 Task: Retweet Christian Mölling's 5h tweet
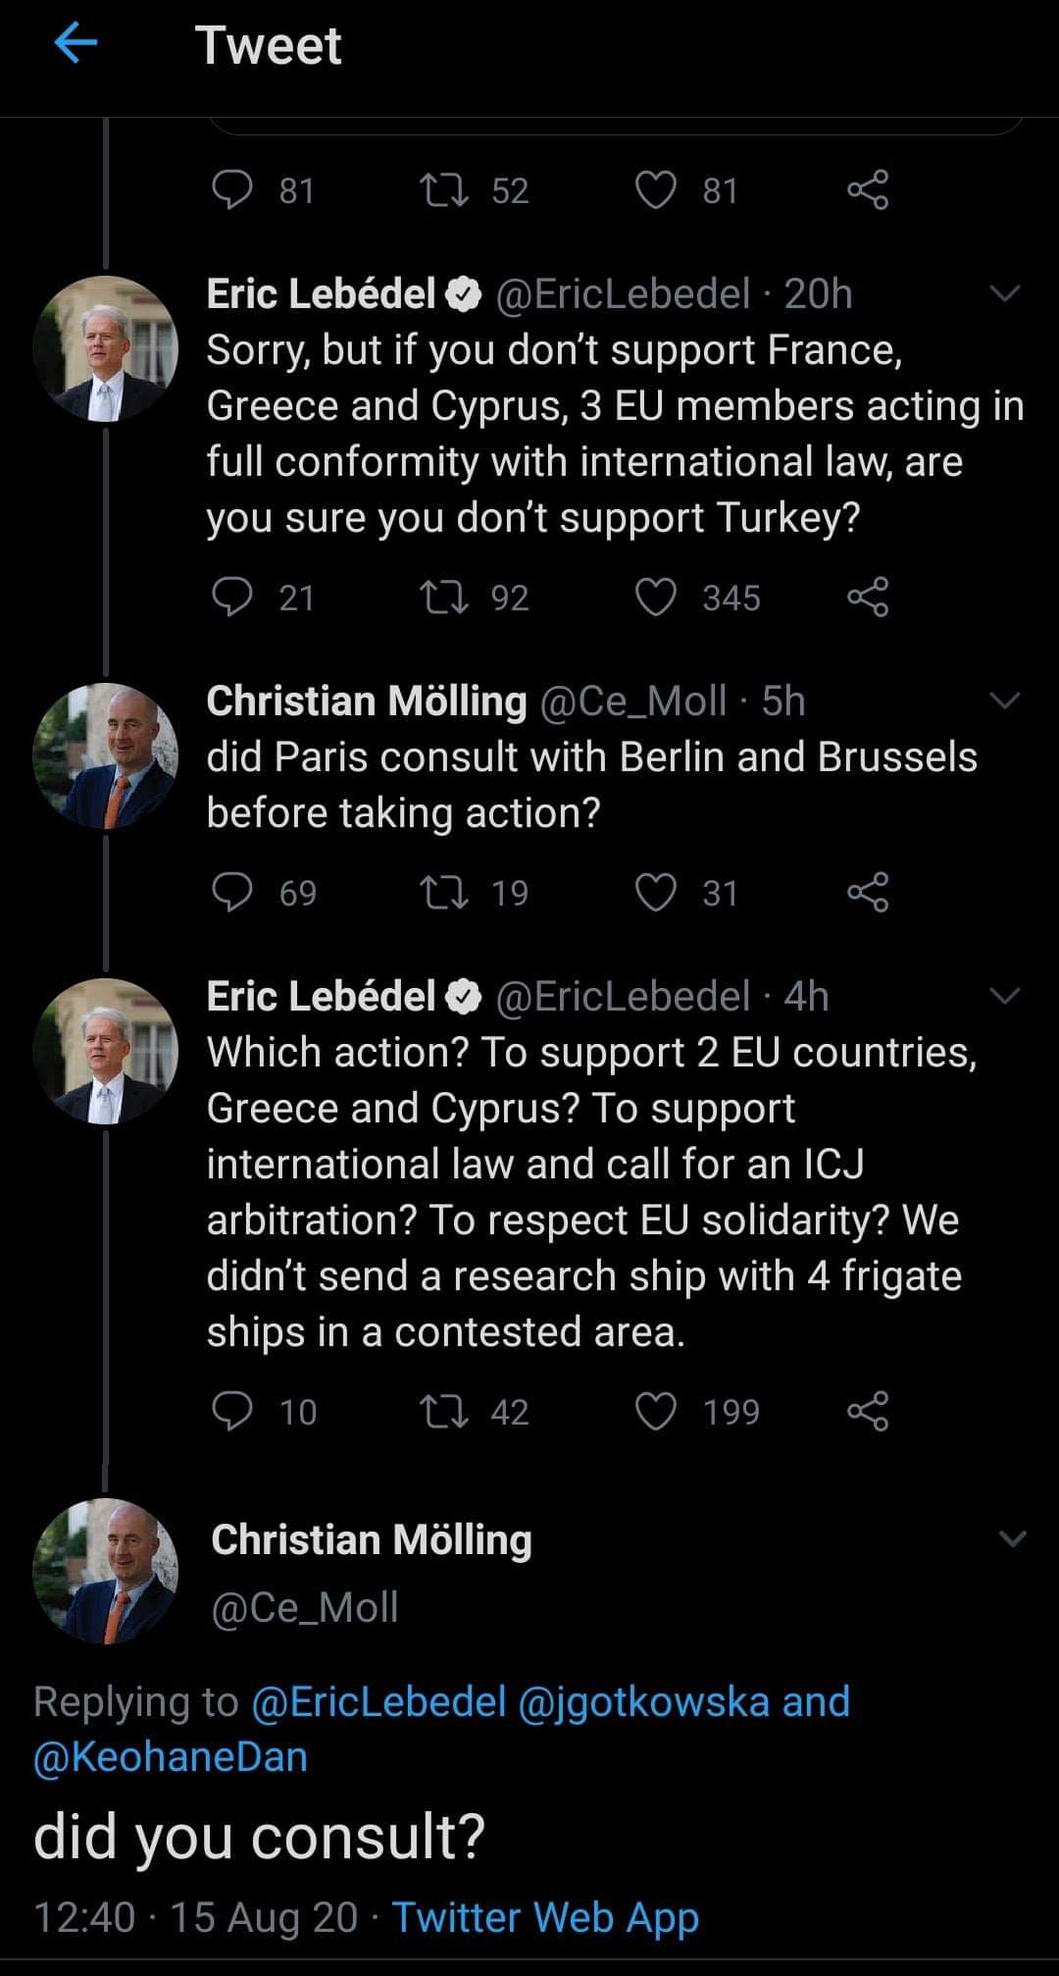pyautogui.click(x=443, y=893)
